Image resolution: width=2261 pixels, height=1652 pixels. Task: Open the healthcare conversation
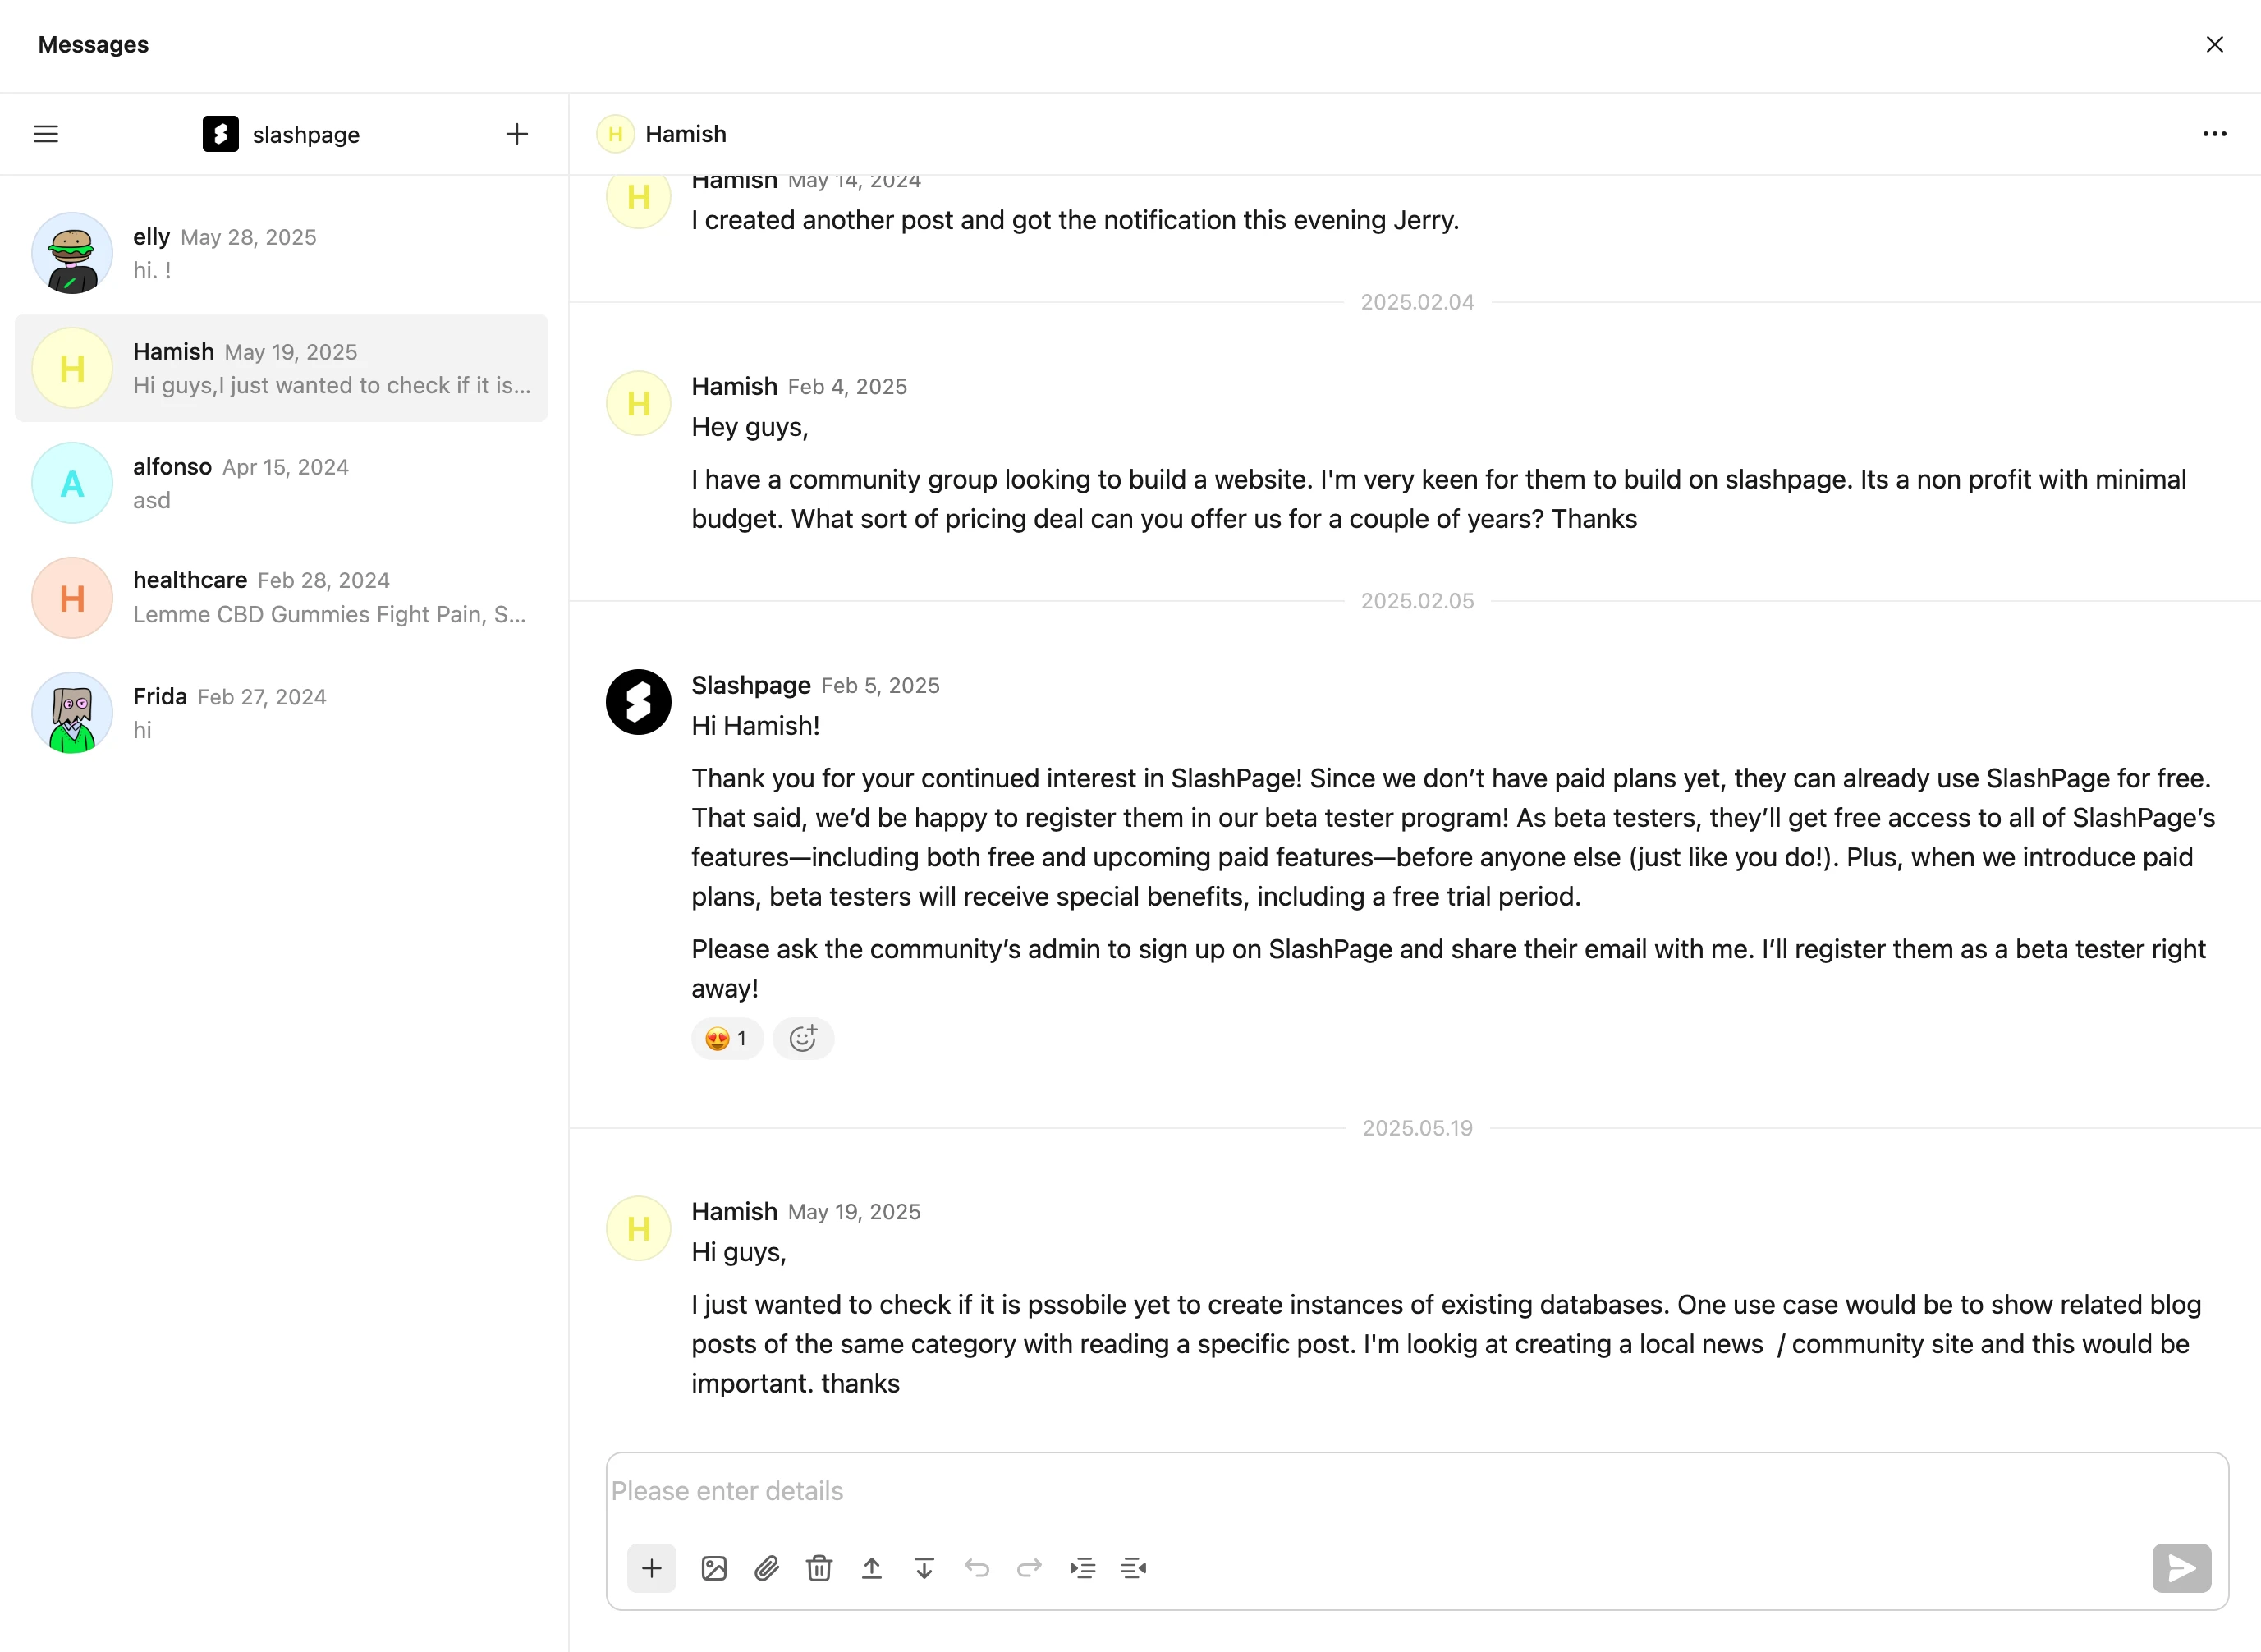(x=282, y=598)
